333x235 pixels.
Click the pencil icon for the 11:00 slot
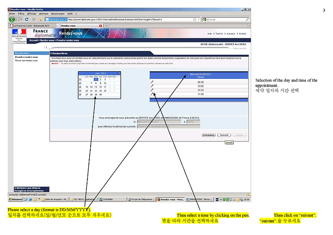click(152, 94)
